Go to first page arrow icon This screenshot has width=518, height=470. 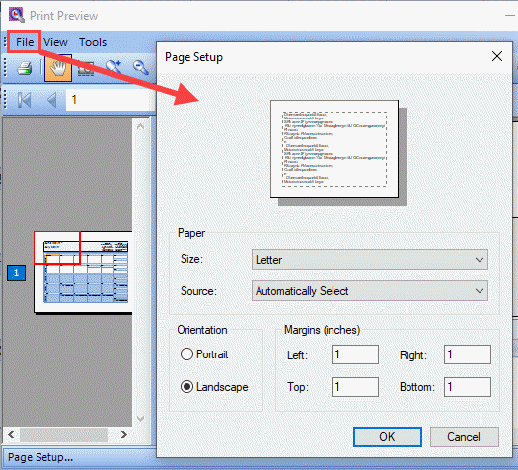[24, 100]
